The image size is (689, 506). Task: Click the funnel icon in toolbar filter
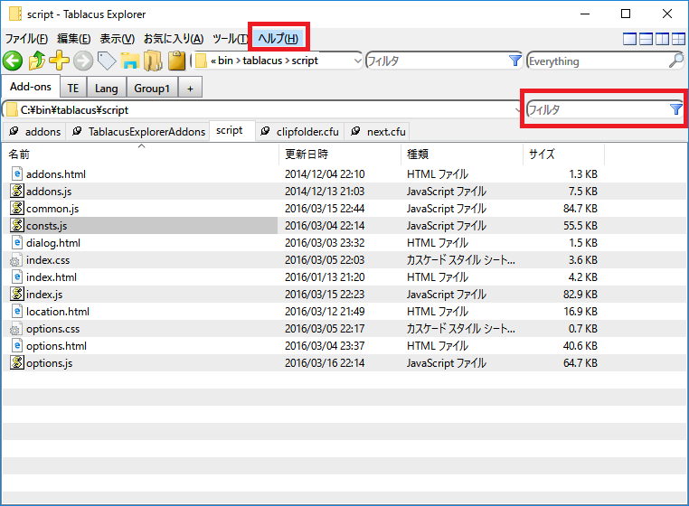click(x=514, y=61)
